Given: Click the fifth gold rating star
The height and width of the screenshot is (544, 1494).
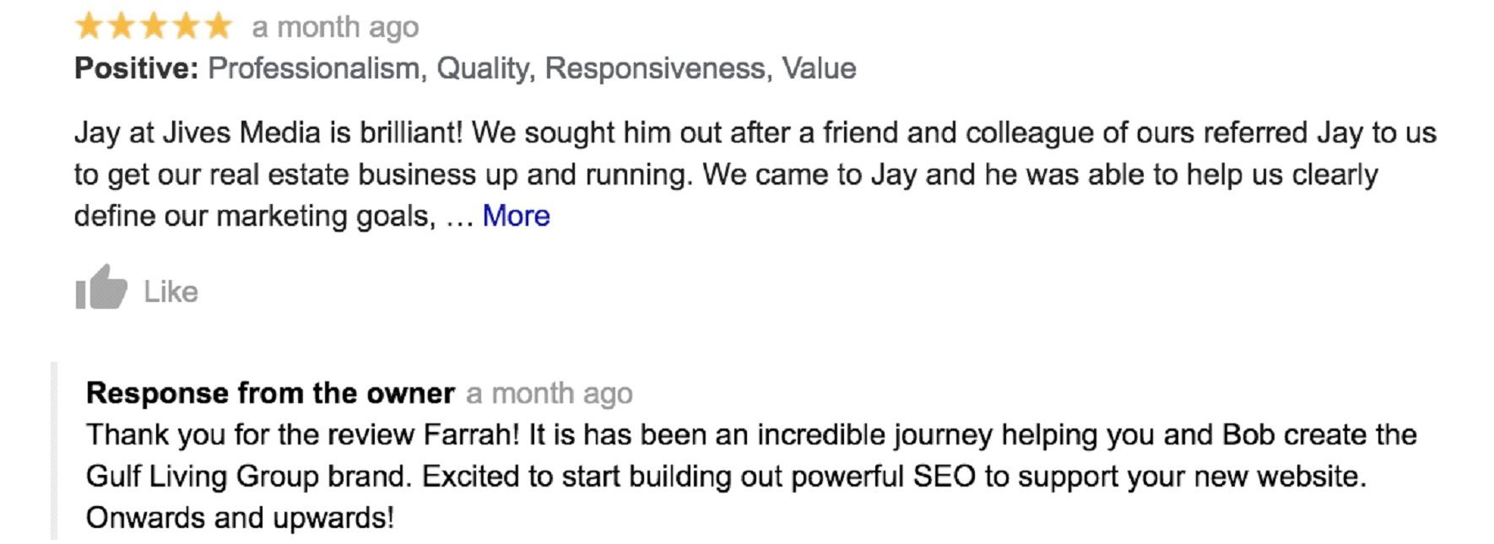Looking at the screenshot, I should 218,26.
